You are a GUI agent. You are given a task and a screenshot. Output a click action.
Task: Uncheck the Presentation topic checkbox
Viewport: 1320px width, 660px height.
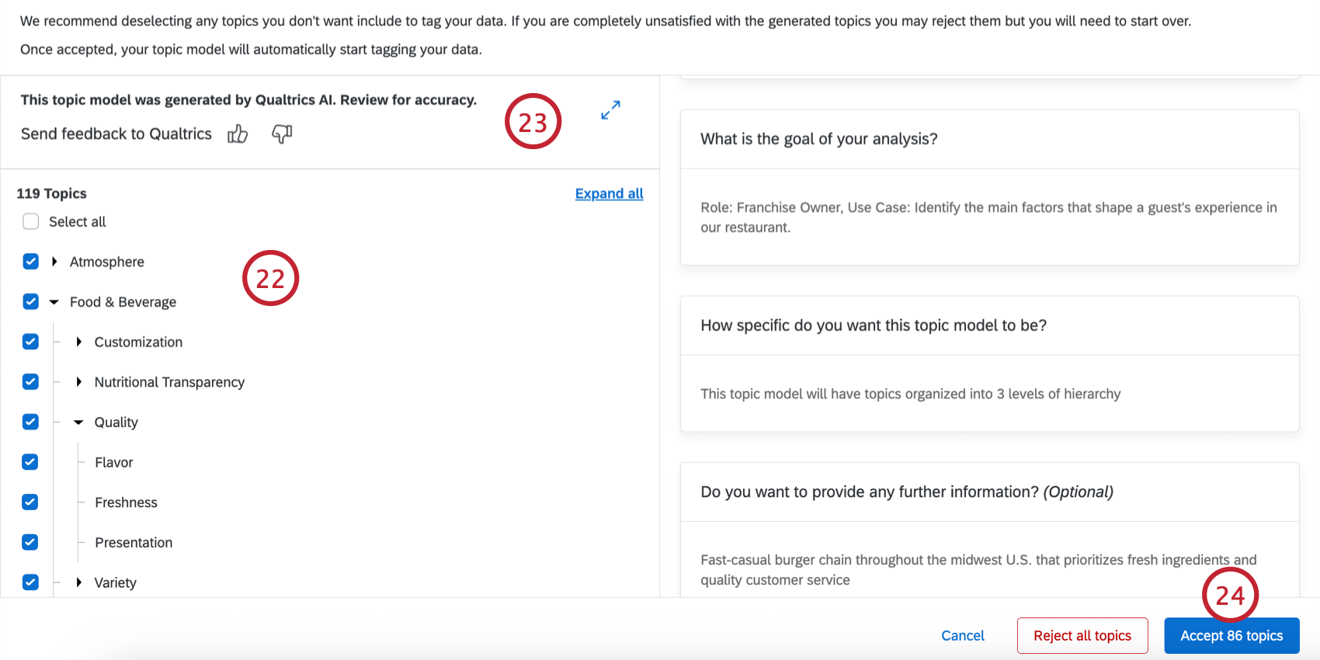(30, 543)
